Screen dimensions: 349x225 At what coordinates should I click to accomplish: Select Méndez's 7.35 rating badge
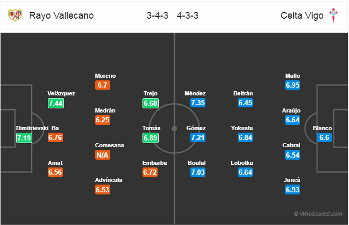click(198, 103)
